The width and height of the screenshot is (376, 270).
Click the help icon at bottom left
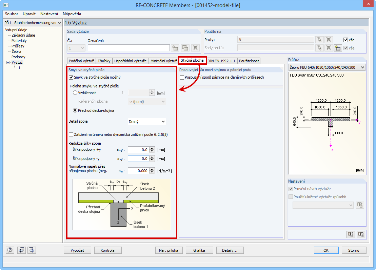(10, 250)
